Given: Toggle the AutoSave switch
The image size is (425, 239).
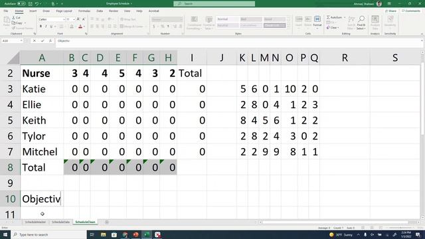Looking at the screenshot, I should coord(21,4).
